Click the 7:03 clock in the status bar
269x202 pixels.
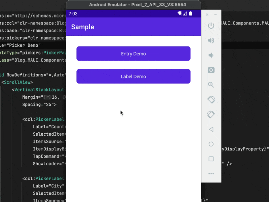73,13
